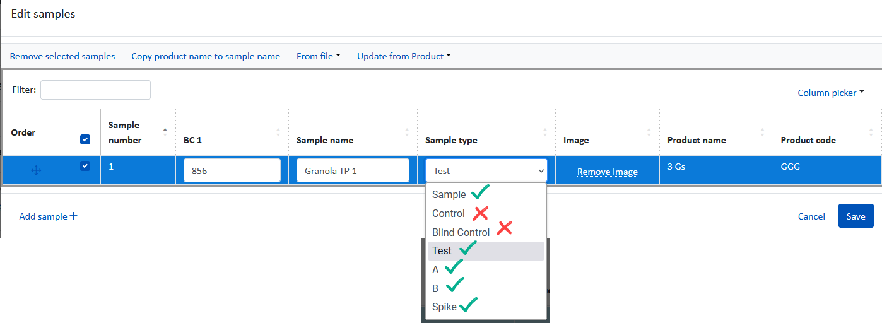Click the drag-to-reorder move icon in row 1
882x323 pixels.
[x=36, y=170]
